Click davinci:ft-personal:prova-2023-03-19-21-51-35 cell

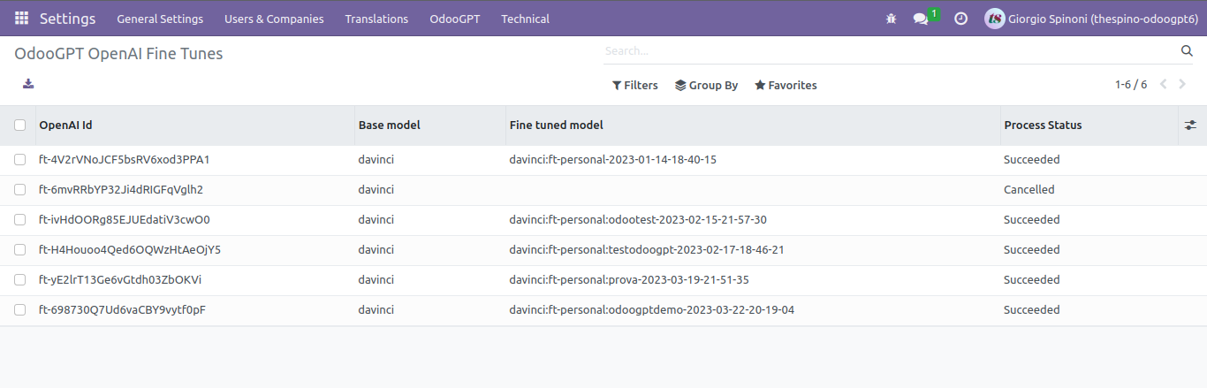629,280
